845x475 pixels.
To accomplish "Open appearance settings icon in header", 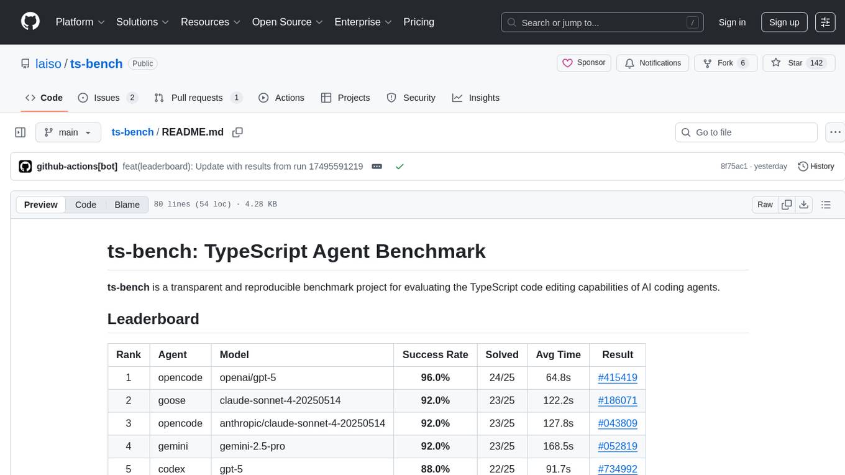I will 825,22.
